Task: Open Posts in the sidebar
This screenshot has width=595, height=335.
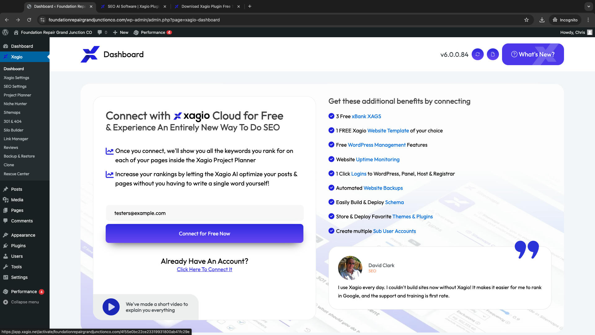Action: point(25,189)
